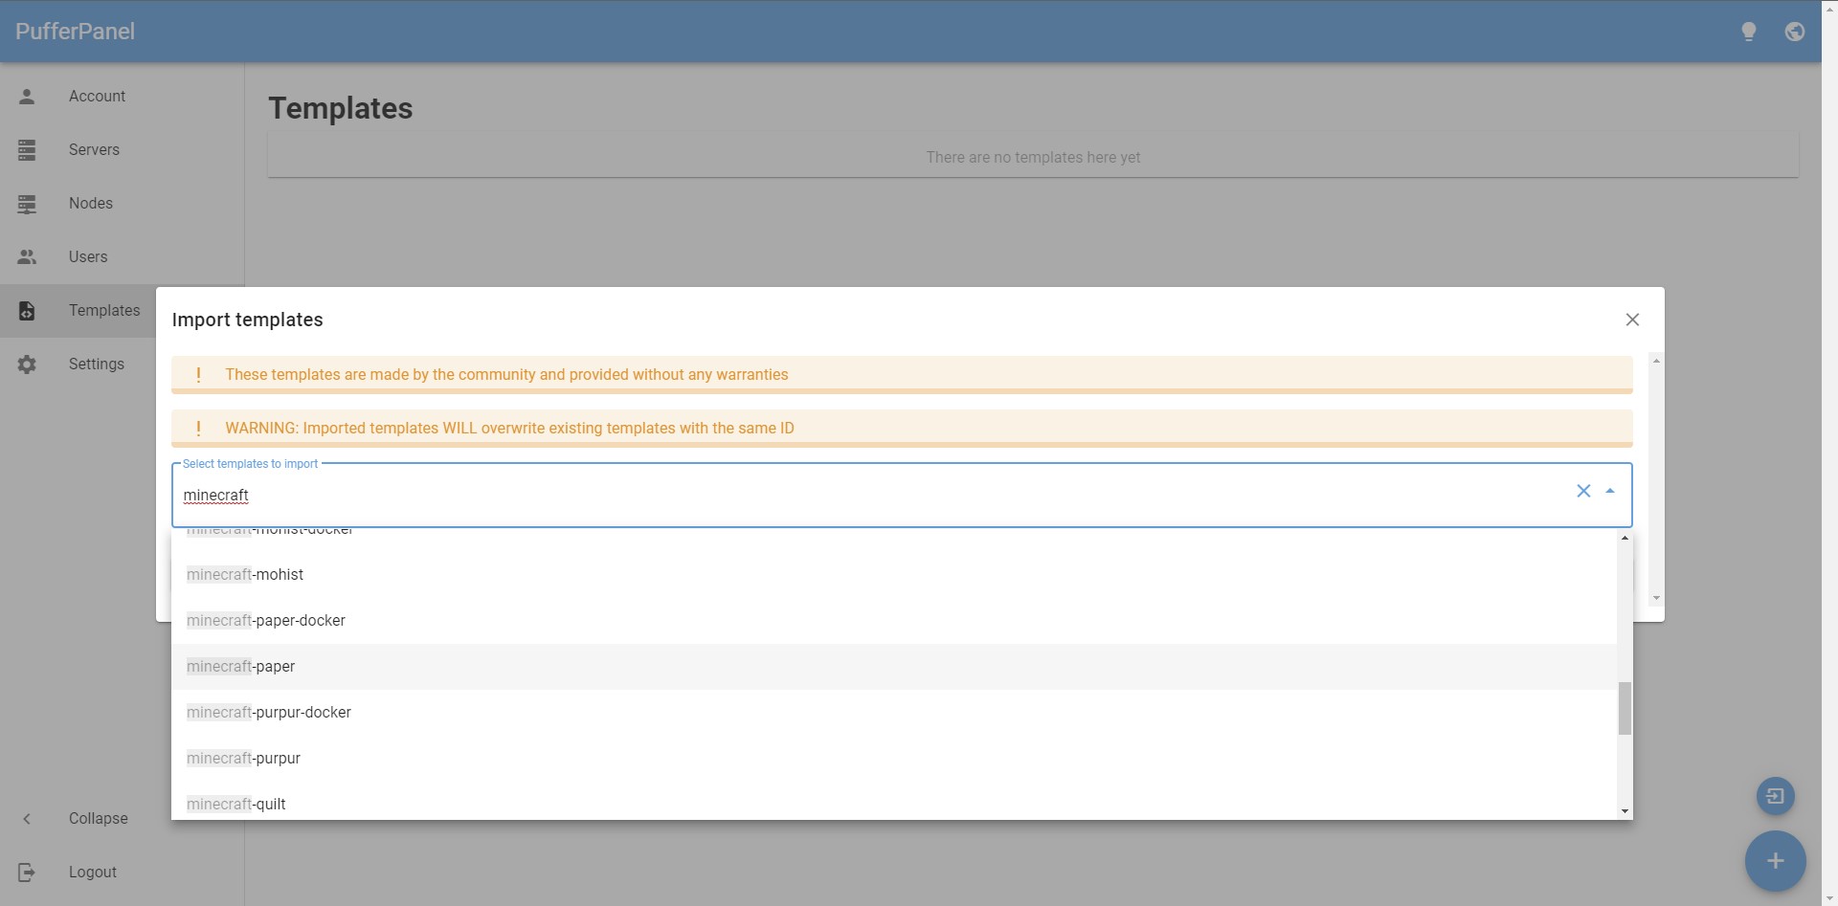This screenshot has height=906, width=1838.
Task: Close the Import templates dialog
Action: (1632, 319)
